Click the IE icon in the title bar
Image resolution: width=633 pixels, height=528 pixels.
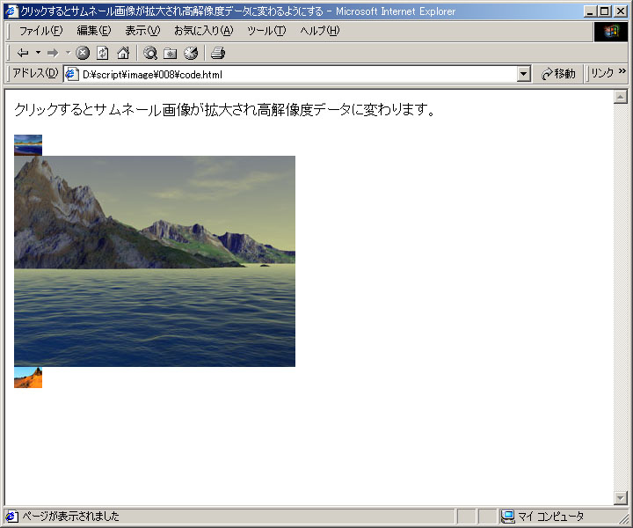tap(11, 11)
